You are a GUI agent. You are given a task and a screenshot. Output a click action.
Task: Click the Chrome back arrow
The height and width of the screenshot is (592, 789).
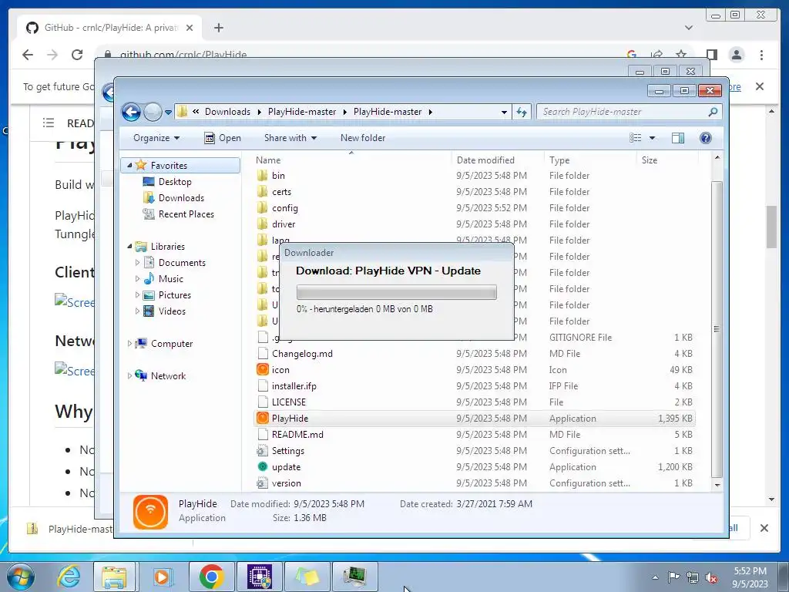click(x=28, y=55)
